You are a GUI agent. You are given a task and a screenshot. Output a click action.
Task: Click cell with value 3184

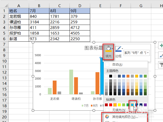39,22
